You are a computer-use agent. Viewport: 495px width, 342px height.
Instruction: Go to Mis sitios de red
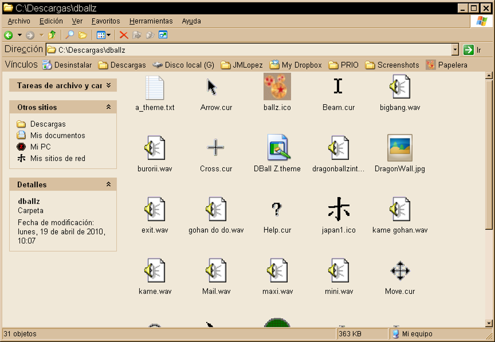click(x=51, y=158)
